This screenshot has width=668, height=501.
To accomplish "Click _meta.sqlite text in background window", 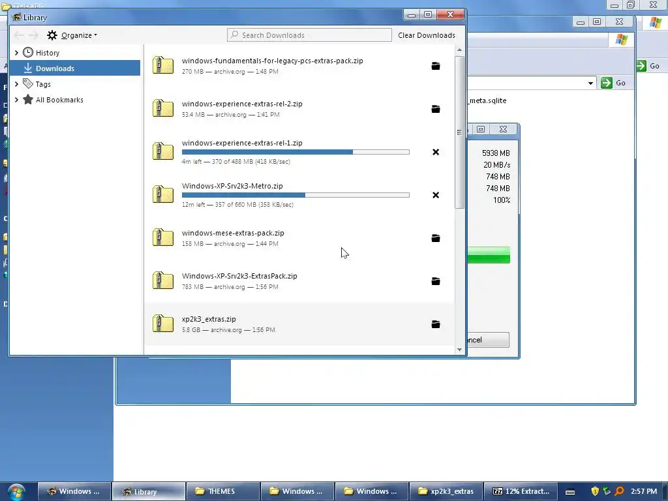I will [x=487, y=100].
